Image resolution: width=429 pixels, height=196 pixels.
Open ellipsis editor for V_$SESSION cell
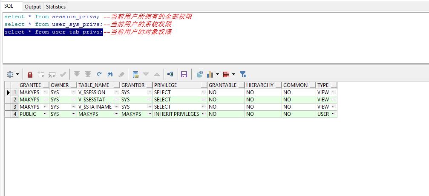point(116,92)
